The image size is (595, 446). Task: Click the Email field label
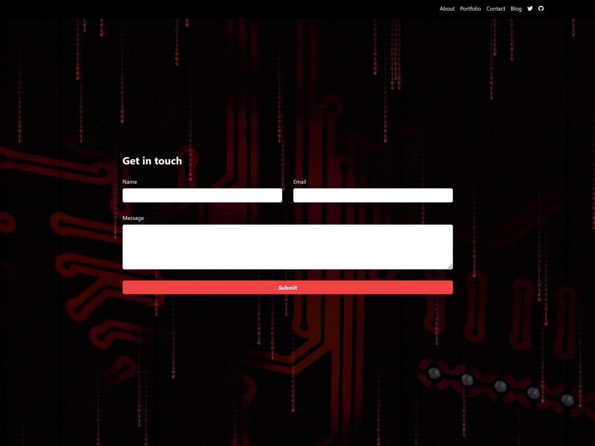(299, 181)
